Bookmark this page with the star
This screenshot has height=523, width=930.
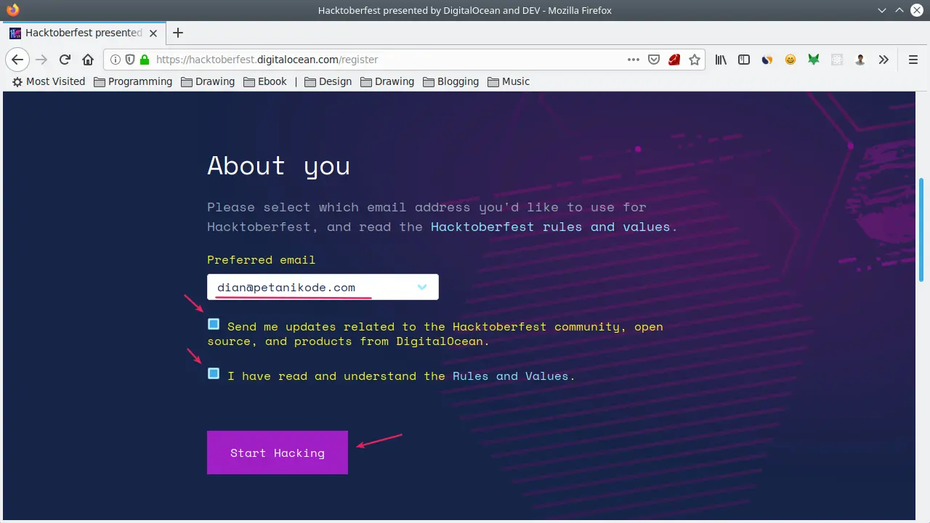695,60
